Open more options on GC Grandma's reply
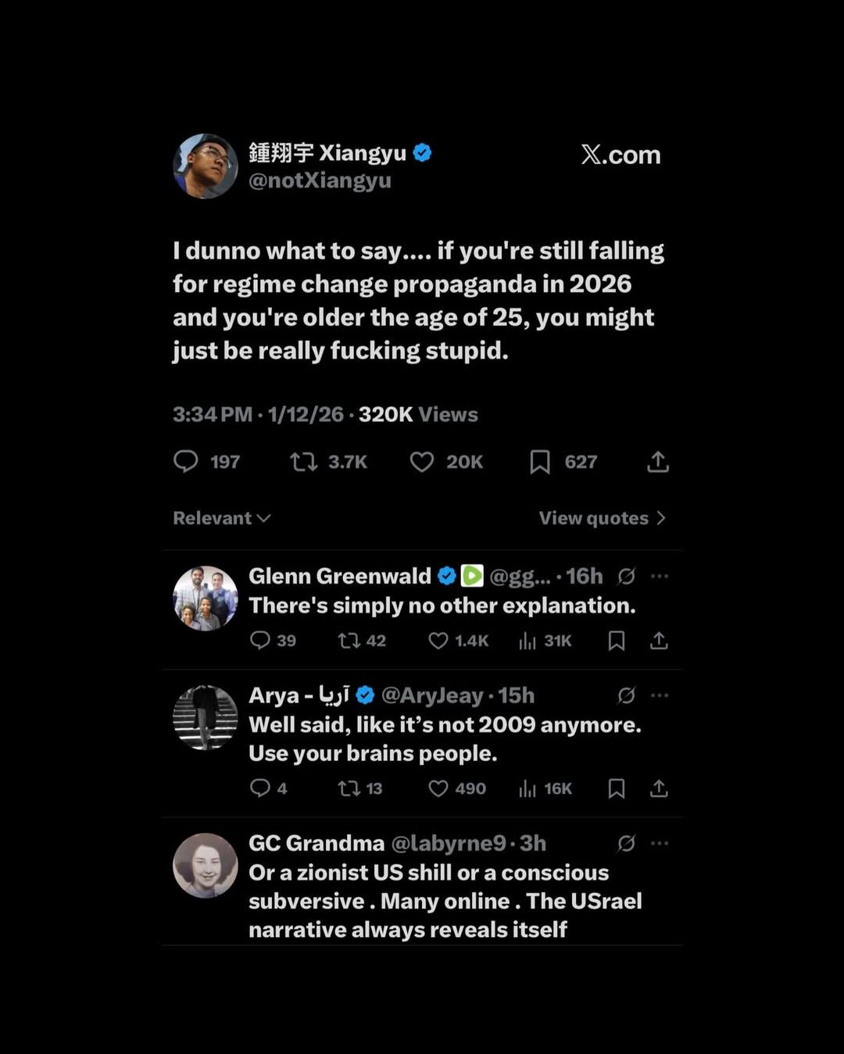844x1054 pixels. coord(660,843)
